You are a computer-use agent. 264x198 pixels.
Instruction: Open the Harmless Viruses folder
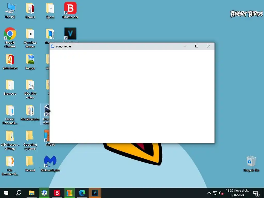(x=30, y=38)
